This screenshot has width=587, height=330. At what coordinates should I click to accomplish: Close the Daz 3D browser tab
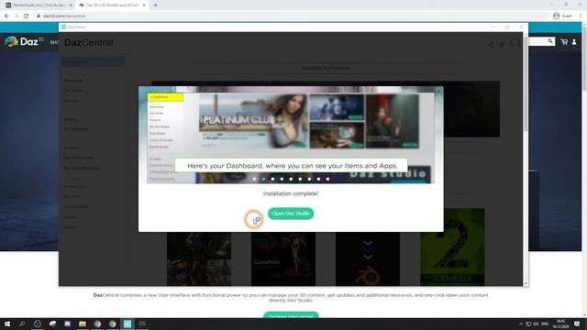pyautogui.click(x=144, y=5)
